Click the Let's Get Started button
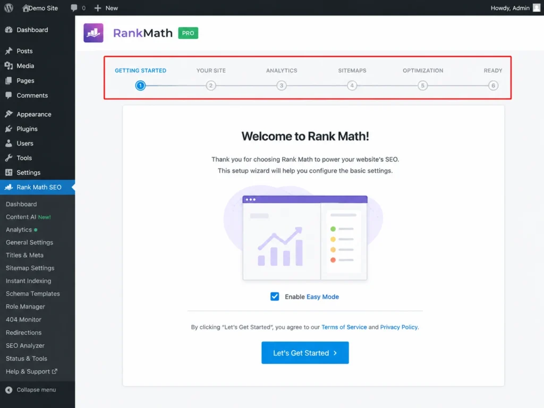Viewport: 544px width, 408px height. point(305,353)
